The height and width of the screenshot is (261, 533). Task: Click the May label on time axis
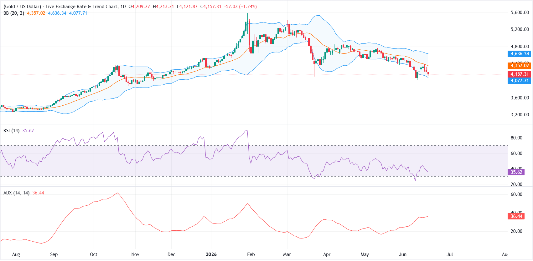pyautogui.click(x=365, y=254)
